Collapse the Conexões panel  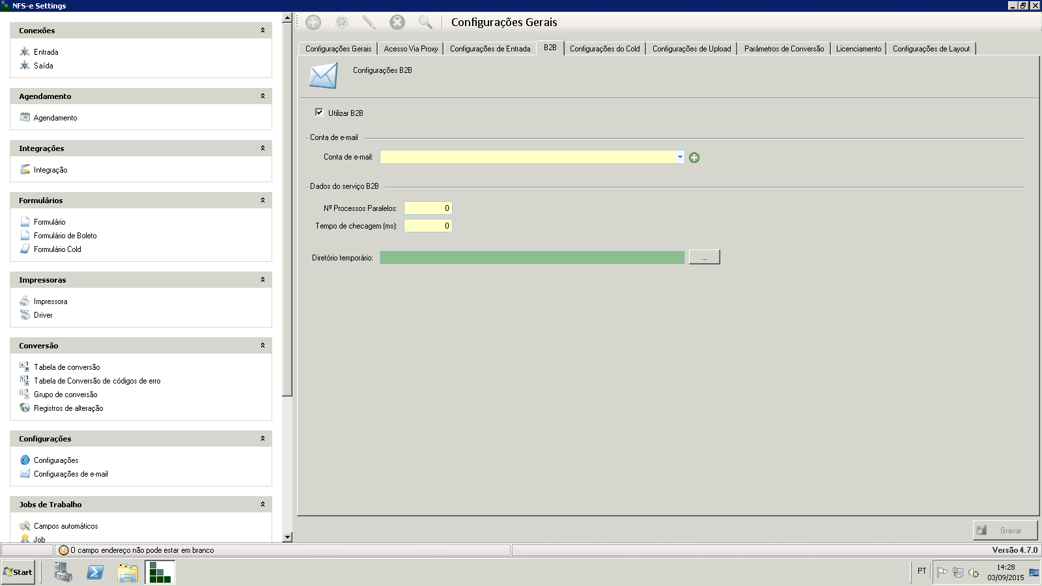pyautogui.click(x=262, y=31)
